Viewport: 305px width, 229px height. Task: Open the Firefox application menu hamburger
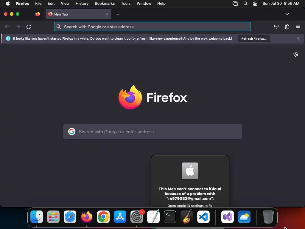coord(298,27)
